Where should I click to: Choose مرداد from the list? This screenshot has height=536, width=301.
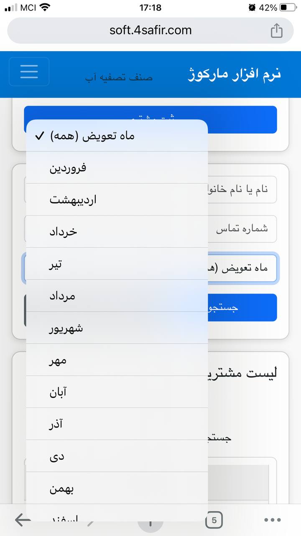[117, 296]
